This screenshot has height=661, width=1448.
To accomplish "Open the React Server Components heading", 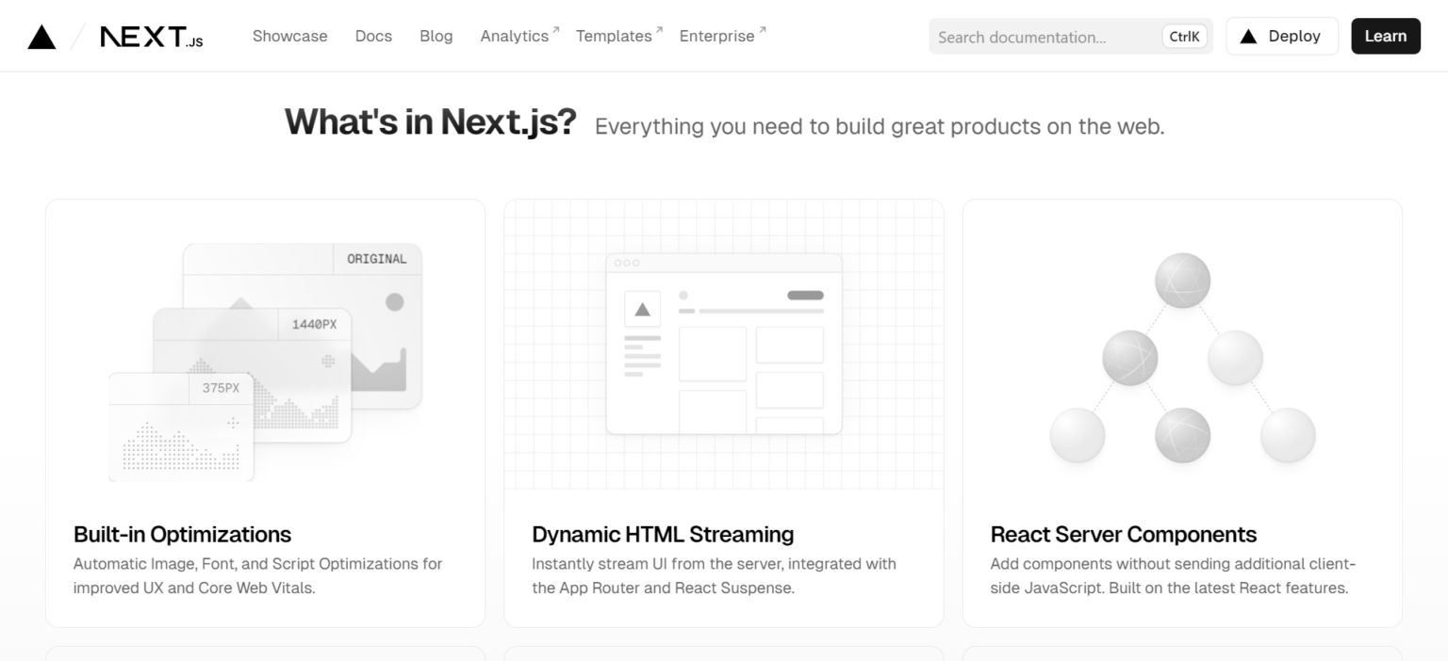I will click(1123, 534).
